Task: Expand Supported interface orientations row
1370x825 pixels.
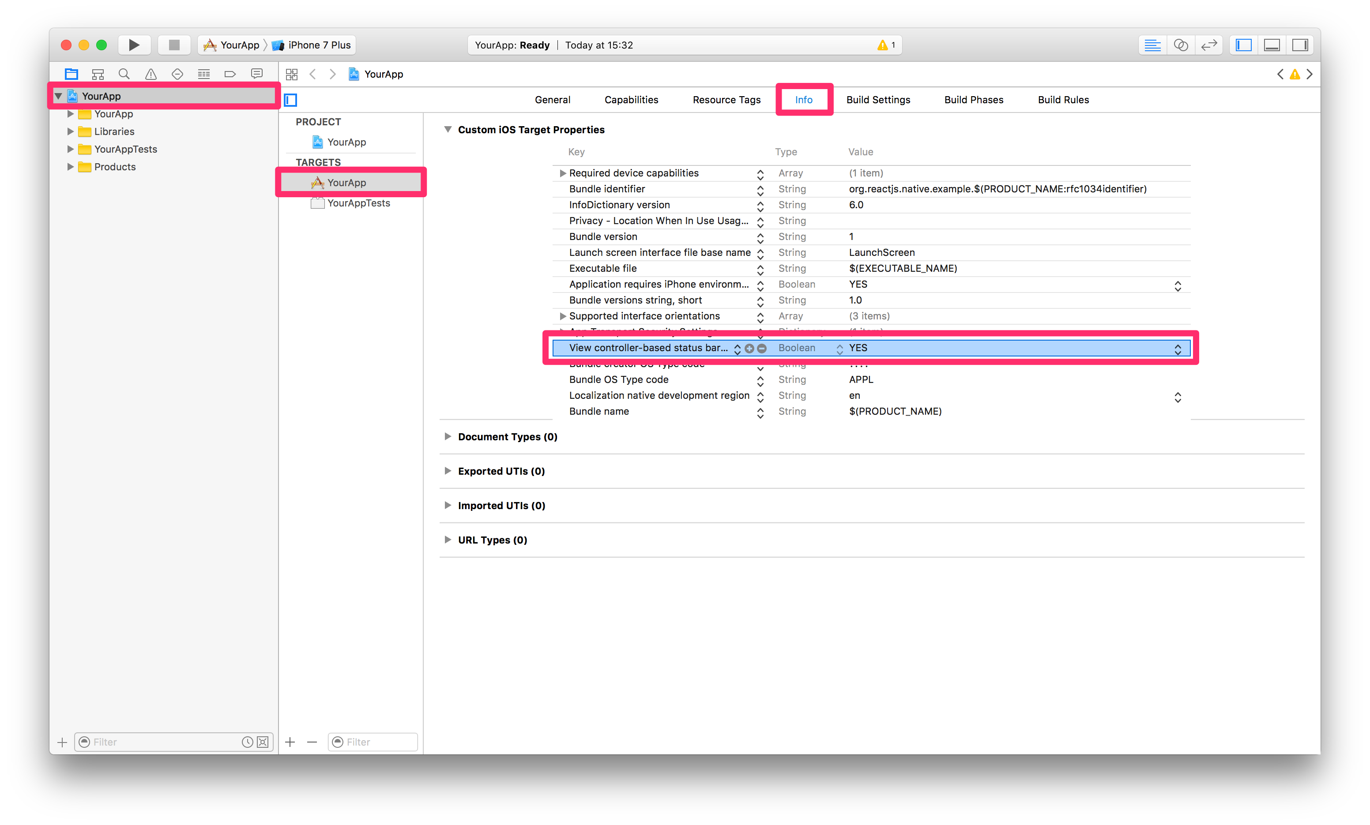Action: 563,316
